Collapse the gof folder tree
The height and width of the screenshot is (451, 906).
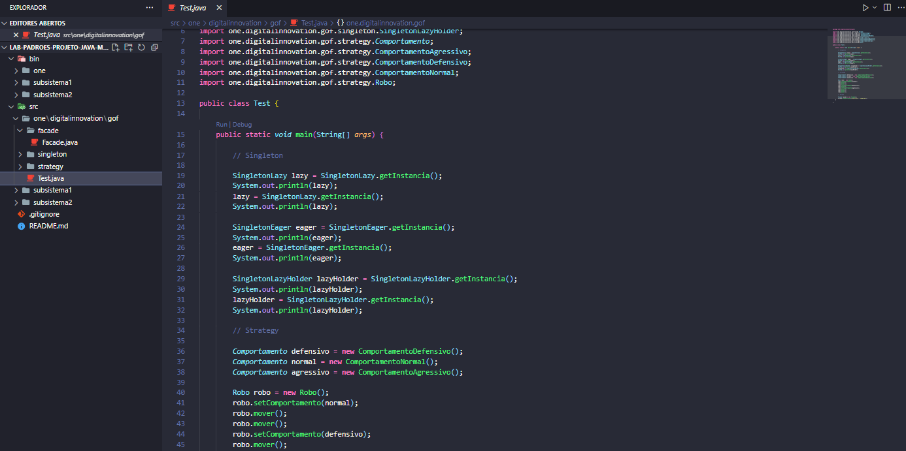click(16, 118)
